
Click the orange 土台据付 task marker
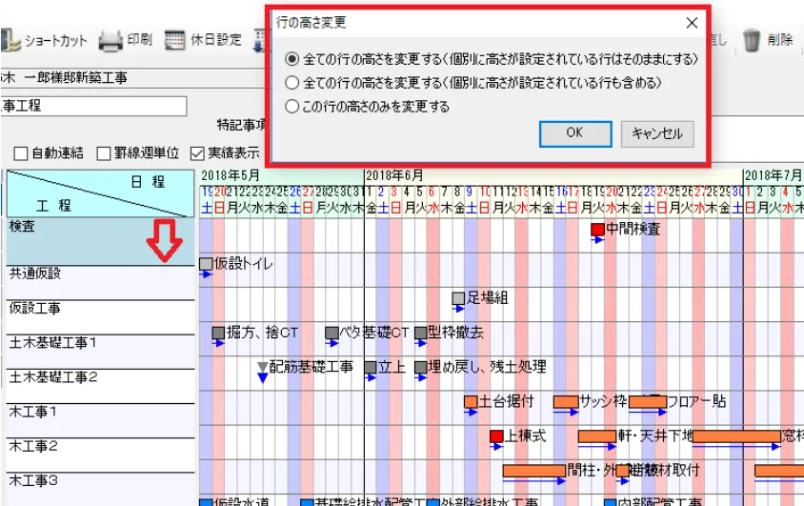[x=471, y=401]
